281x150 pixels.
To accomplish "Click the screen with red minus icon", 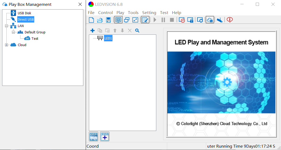I will 182,20.
